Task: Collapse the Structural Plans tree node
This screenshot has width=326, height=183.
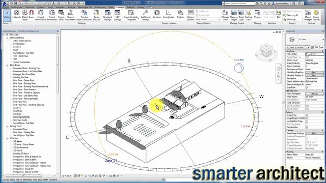Action: click(7, 38)
